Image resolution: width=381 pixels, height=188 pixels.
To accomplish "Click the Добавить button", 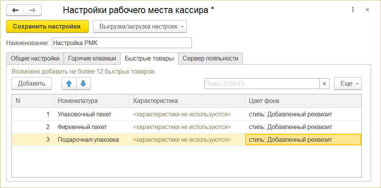I will (32, 84).
